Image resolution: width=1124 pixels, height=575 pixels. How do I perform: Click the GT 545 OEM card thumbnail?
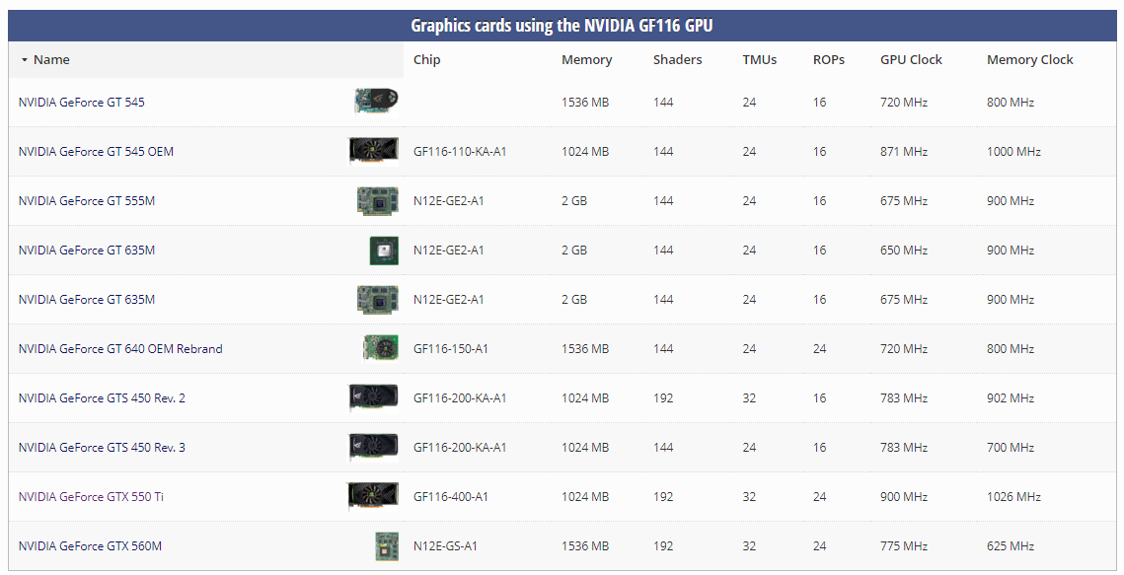(373, 151)
